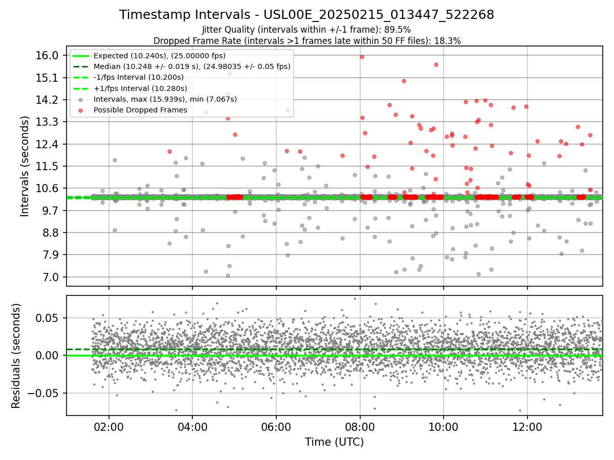Click the gray dot marker beside "Intervals, max" legend
Image resolution: width=614 pixels, height=460 pixels.
coord(81,100)
